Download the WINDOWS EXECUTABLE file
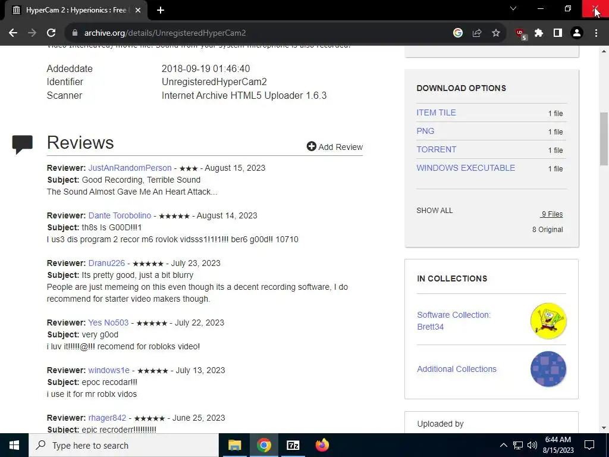Screen dimensions: 609x457 click(x=466, y=168)
